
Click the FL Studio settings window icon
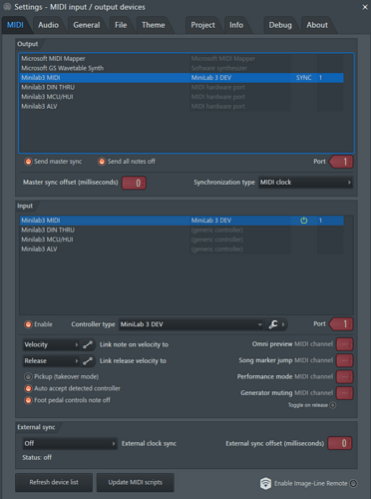(7, 7)
